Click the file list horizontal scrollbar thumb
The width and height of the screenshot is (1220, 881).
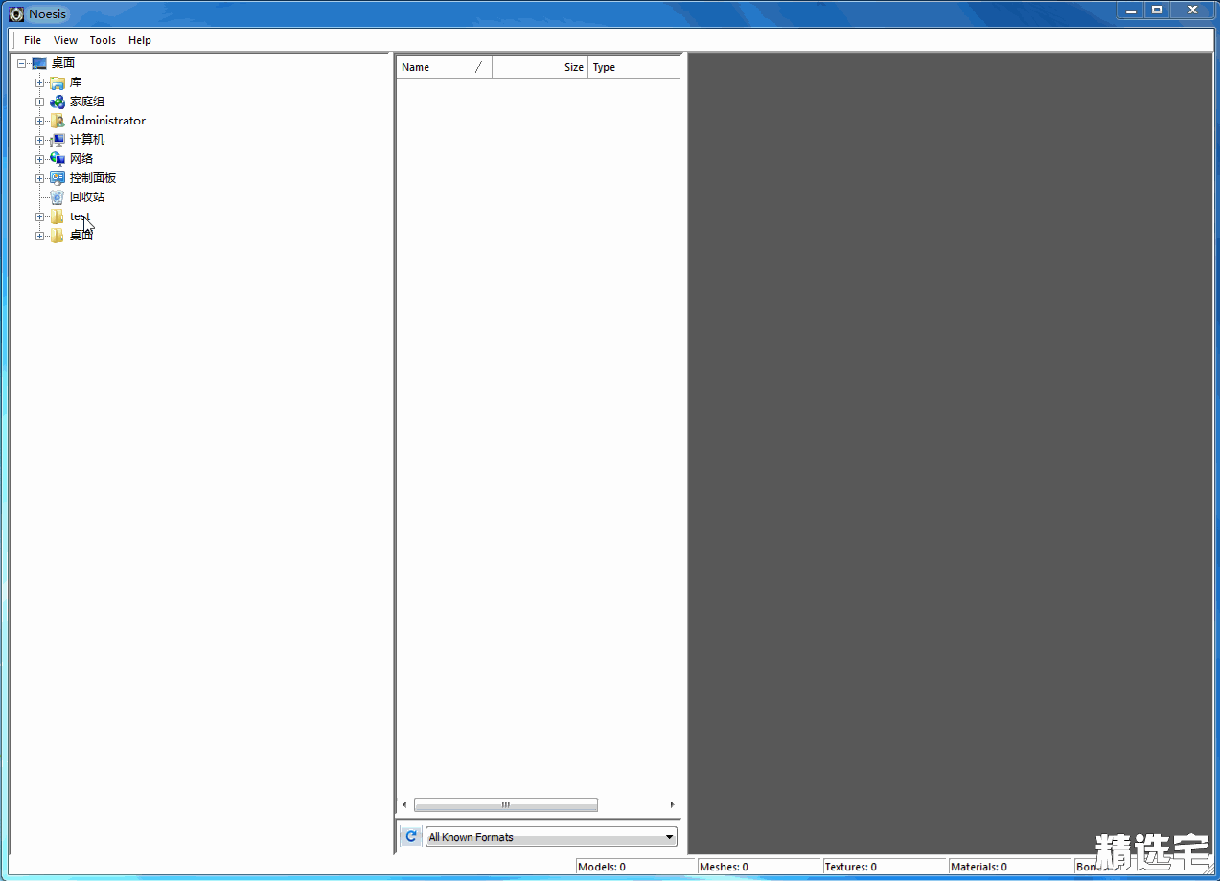point(505,805)
